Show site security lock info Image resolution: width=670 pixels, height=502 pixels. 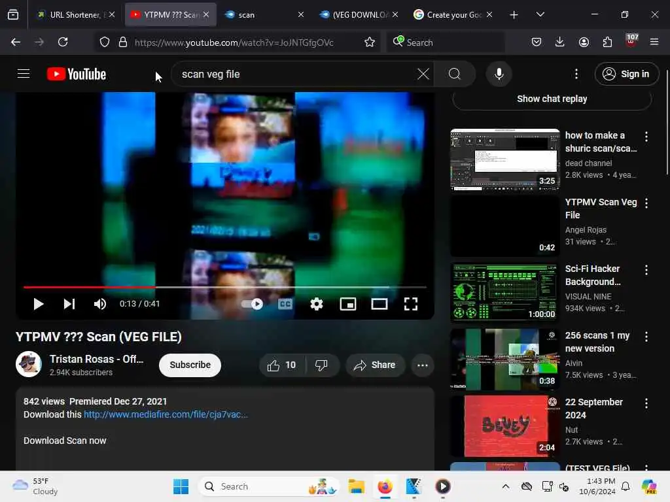click(x=122, y=42)
